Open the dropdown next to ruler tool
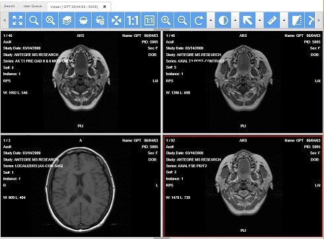Image resolution: width=324 pixels, height=239 pixels. tap(284, 20)
